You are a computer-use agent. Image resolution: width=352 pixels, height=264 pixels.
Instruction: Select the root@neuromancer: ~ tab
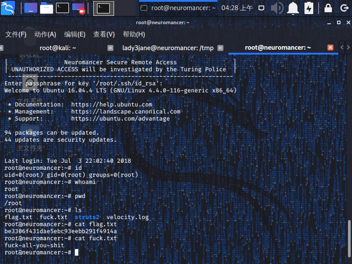(278, 48)
